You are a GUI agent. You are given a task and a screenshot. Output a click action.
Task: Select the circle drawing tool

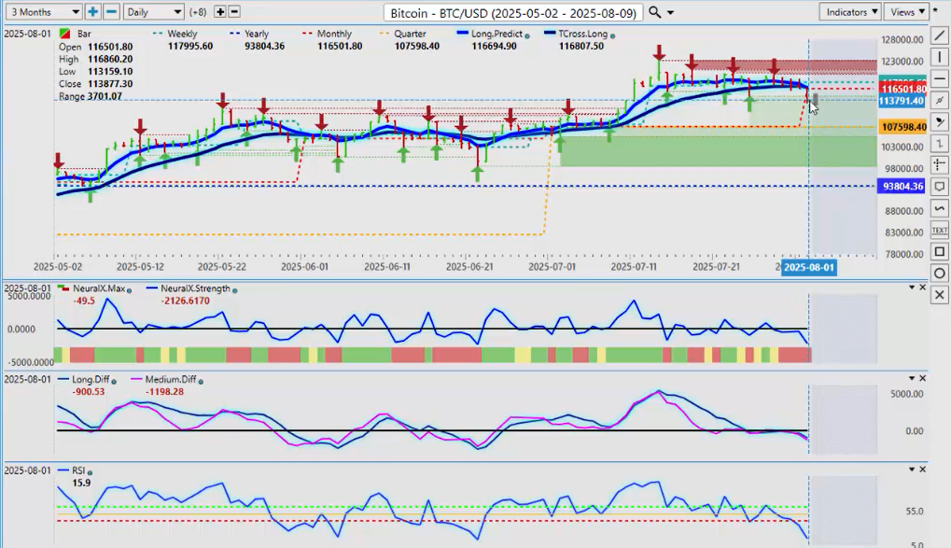point(939,273)
